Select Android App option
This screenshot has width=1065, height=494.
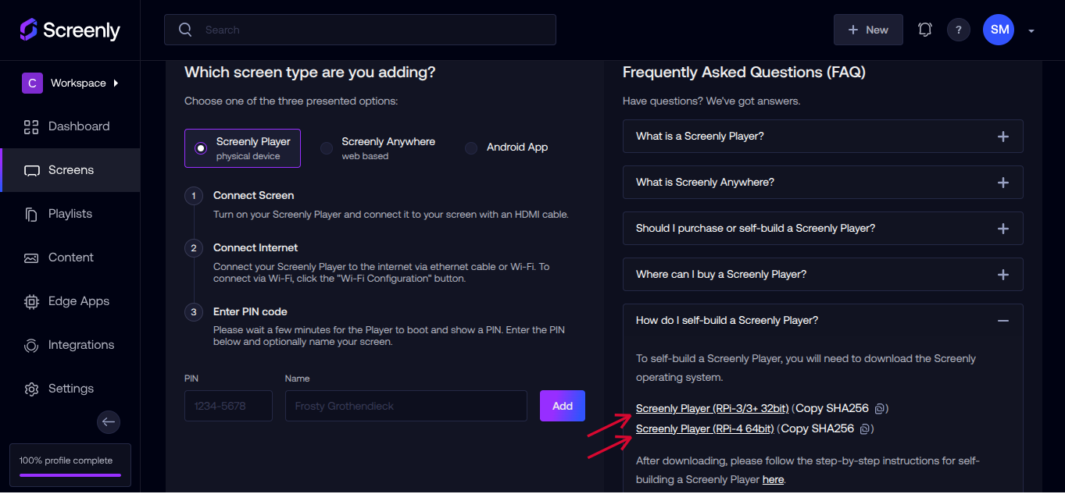506,147
